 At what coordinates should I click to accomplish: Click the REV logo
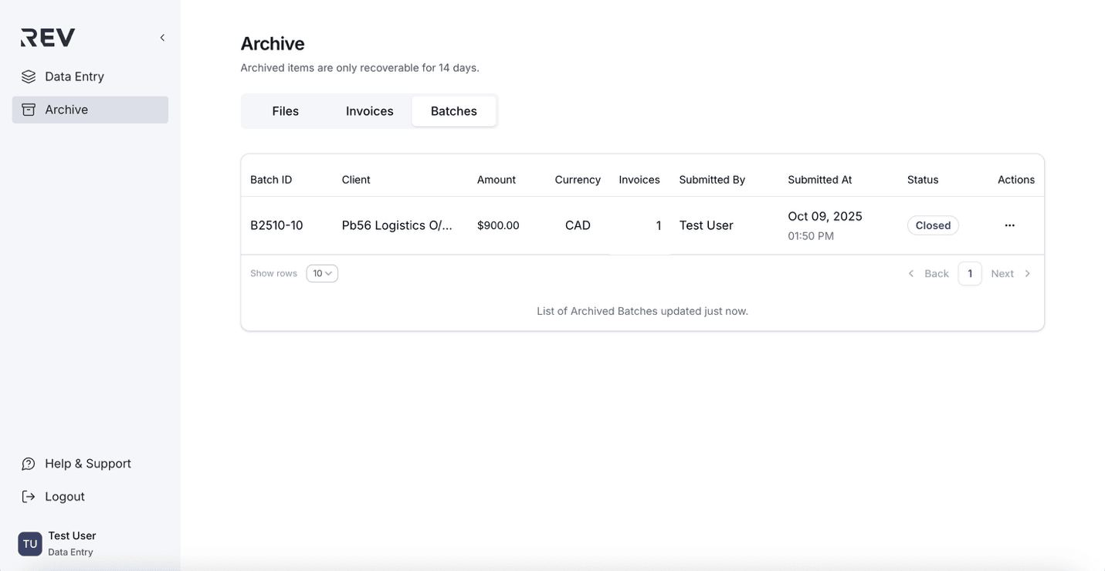click(x=47, y=36)
